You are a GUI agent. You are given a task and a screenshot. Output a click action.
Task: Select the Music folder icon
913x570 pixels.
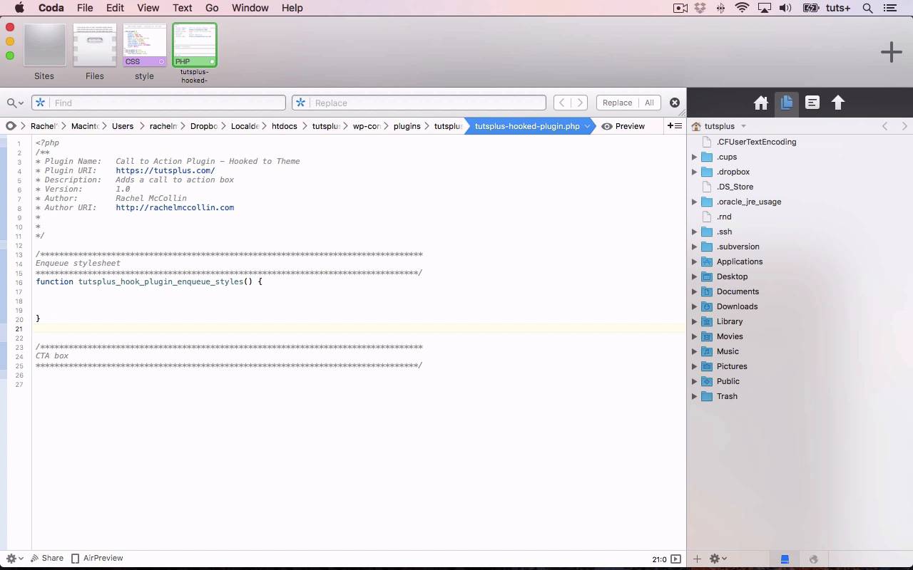click(x=707, y=351)
